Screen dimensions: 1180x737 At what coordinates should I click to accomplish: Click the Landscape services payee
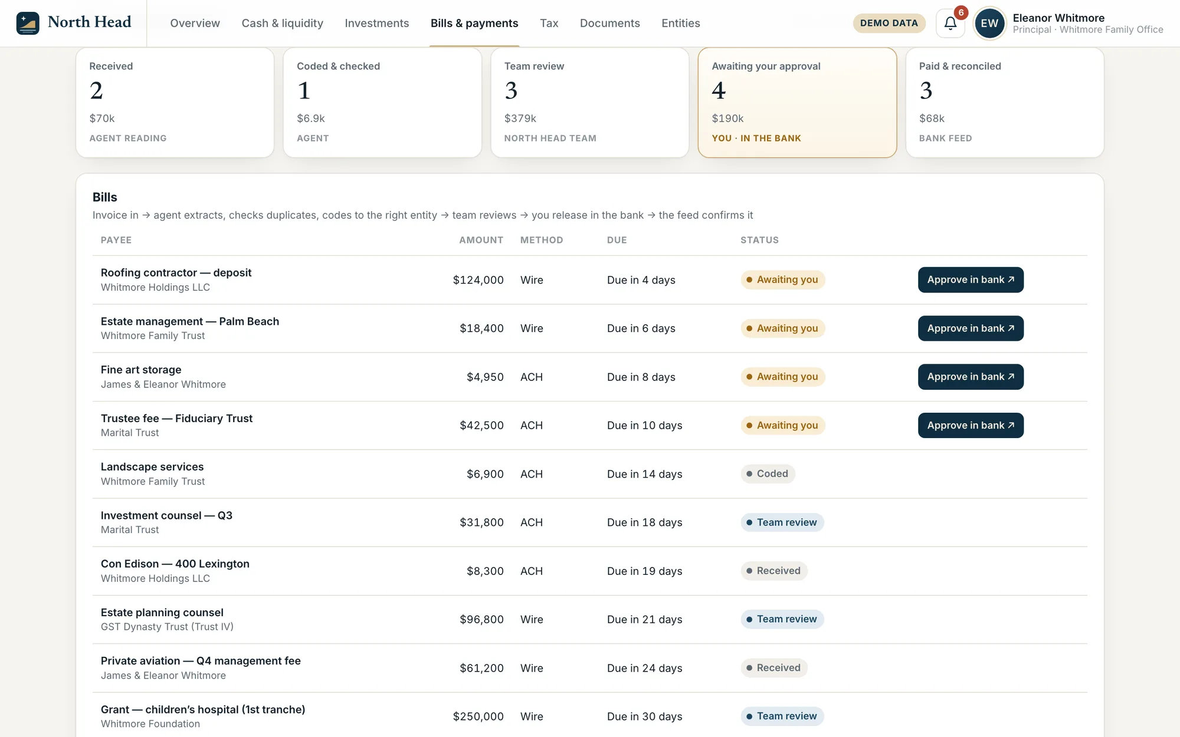152,467
